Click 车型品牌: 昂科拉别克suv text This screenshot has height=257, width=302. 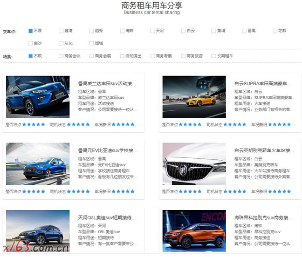point(258,232)
